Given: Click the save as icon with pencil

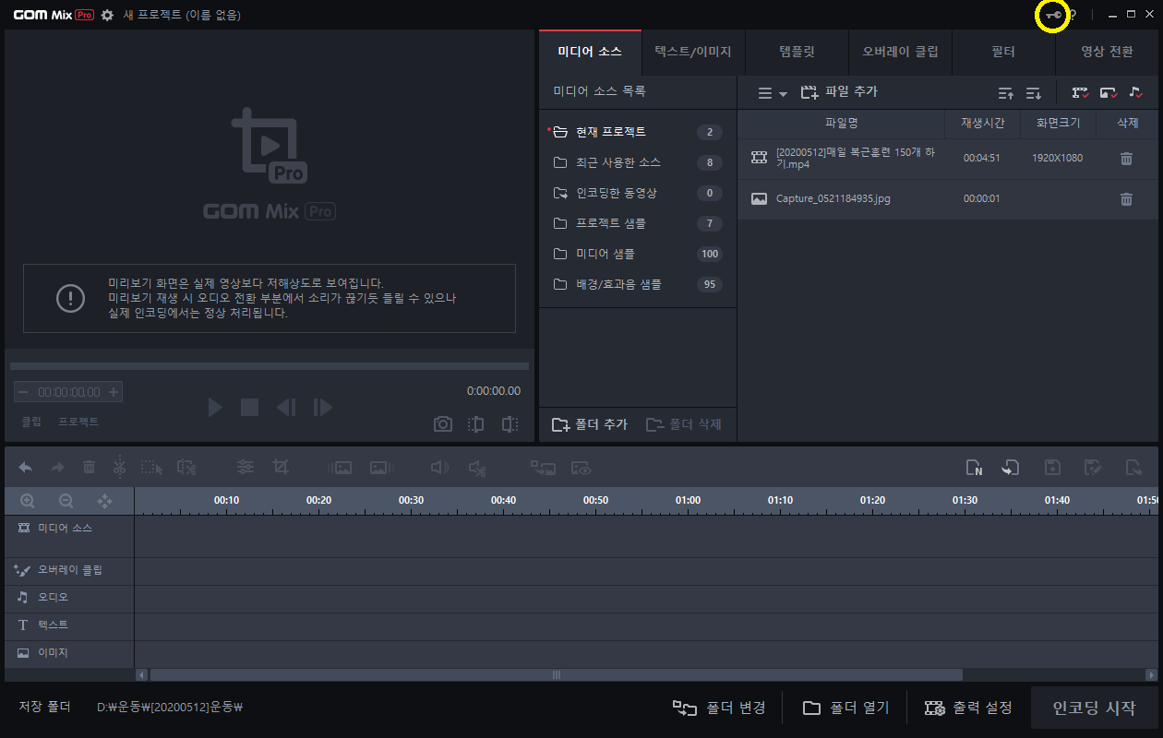Looking at the screenshot, I should point(1093,468).
